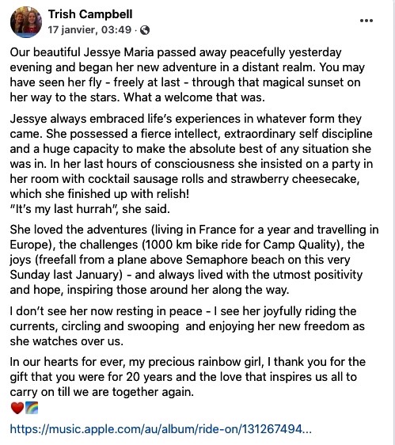The image size is (395, 445).
Task: Click the rainbow emoji
Action: pos(32,408)
